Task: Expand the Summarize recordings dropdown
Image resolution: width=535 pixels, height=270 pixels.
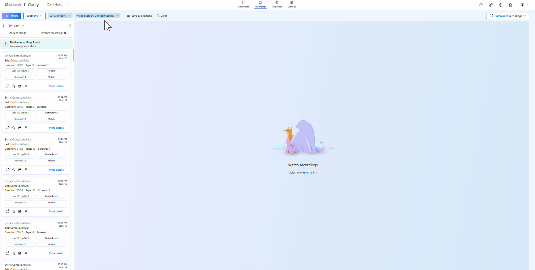Action: tap(508, 16)
